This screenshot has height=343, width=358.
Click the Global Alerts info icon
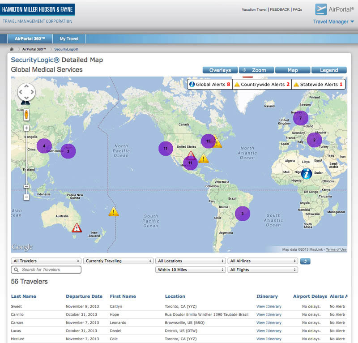point(192,84)
